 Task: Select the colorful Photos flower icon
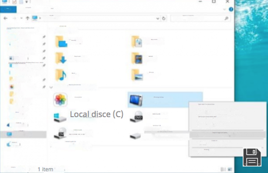(60, 100)
